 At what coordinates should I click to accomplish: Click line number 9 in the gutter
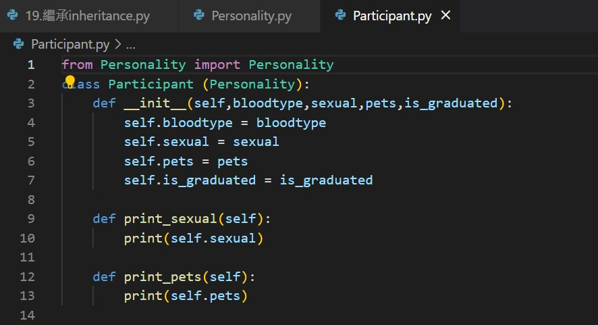(x=30, y=219)
